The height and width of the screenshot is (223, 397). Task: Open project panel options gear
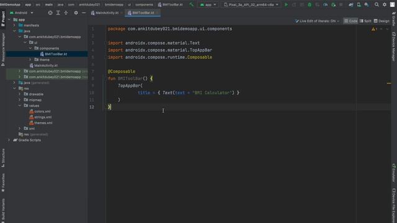point(76,12)
